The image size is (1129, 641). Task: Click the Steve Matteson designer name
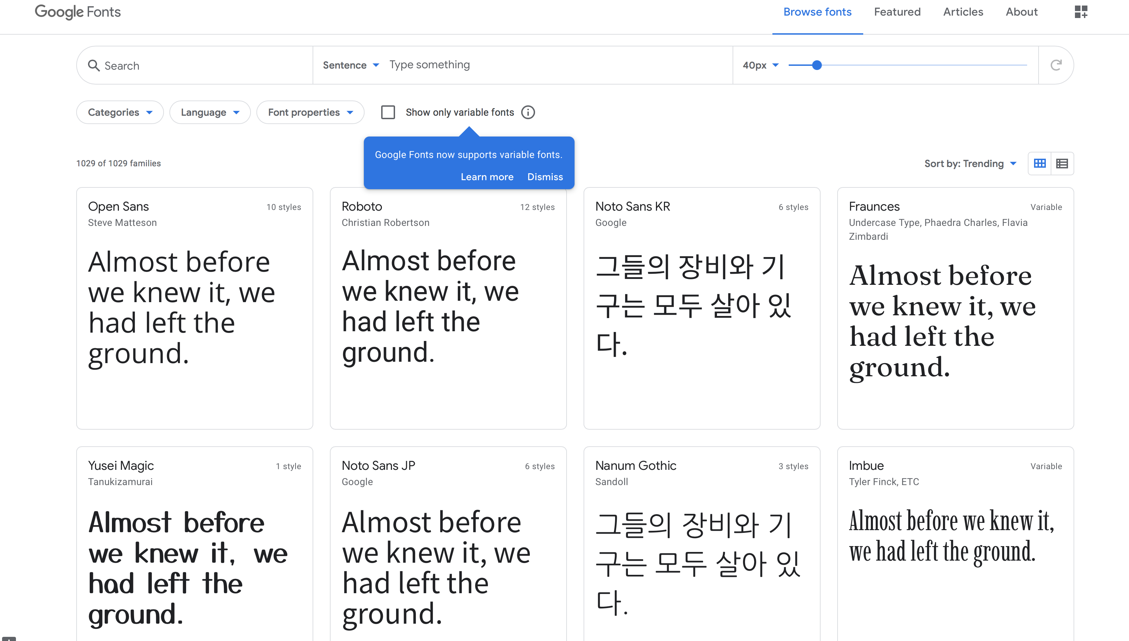pos(122,222)
